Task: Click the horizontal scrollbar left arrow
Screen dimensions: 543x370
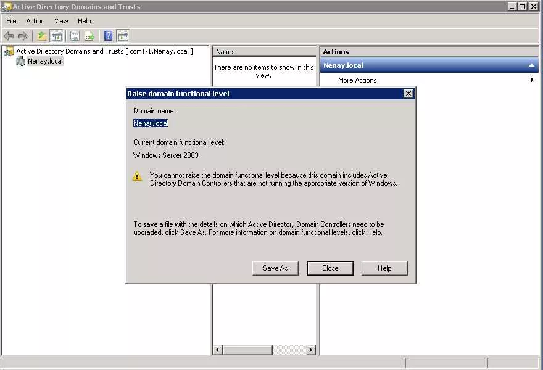Action: 217,350
